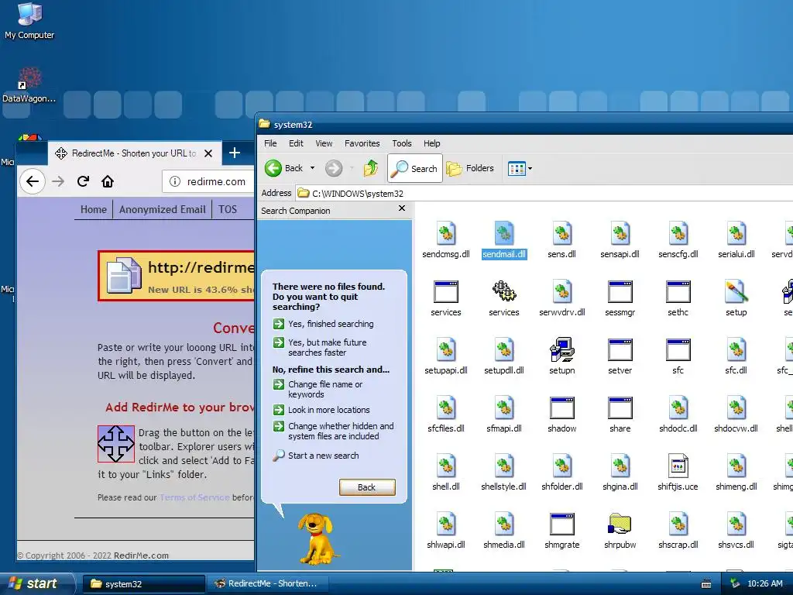Close the Search Companion pane
This screenshot has width=793, height=595.
tap(402, 208)
